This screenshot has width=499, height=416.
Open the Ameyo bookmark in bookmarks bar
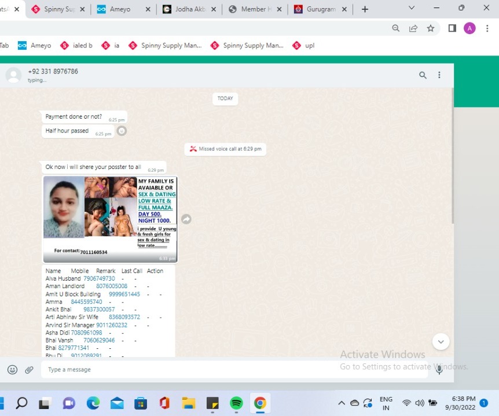click(x=35, y=46)
